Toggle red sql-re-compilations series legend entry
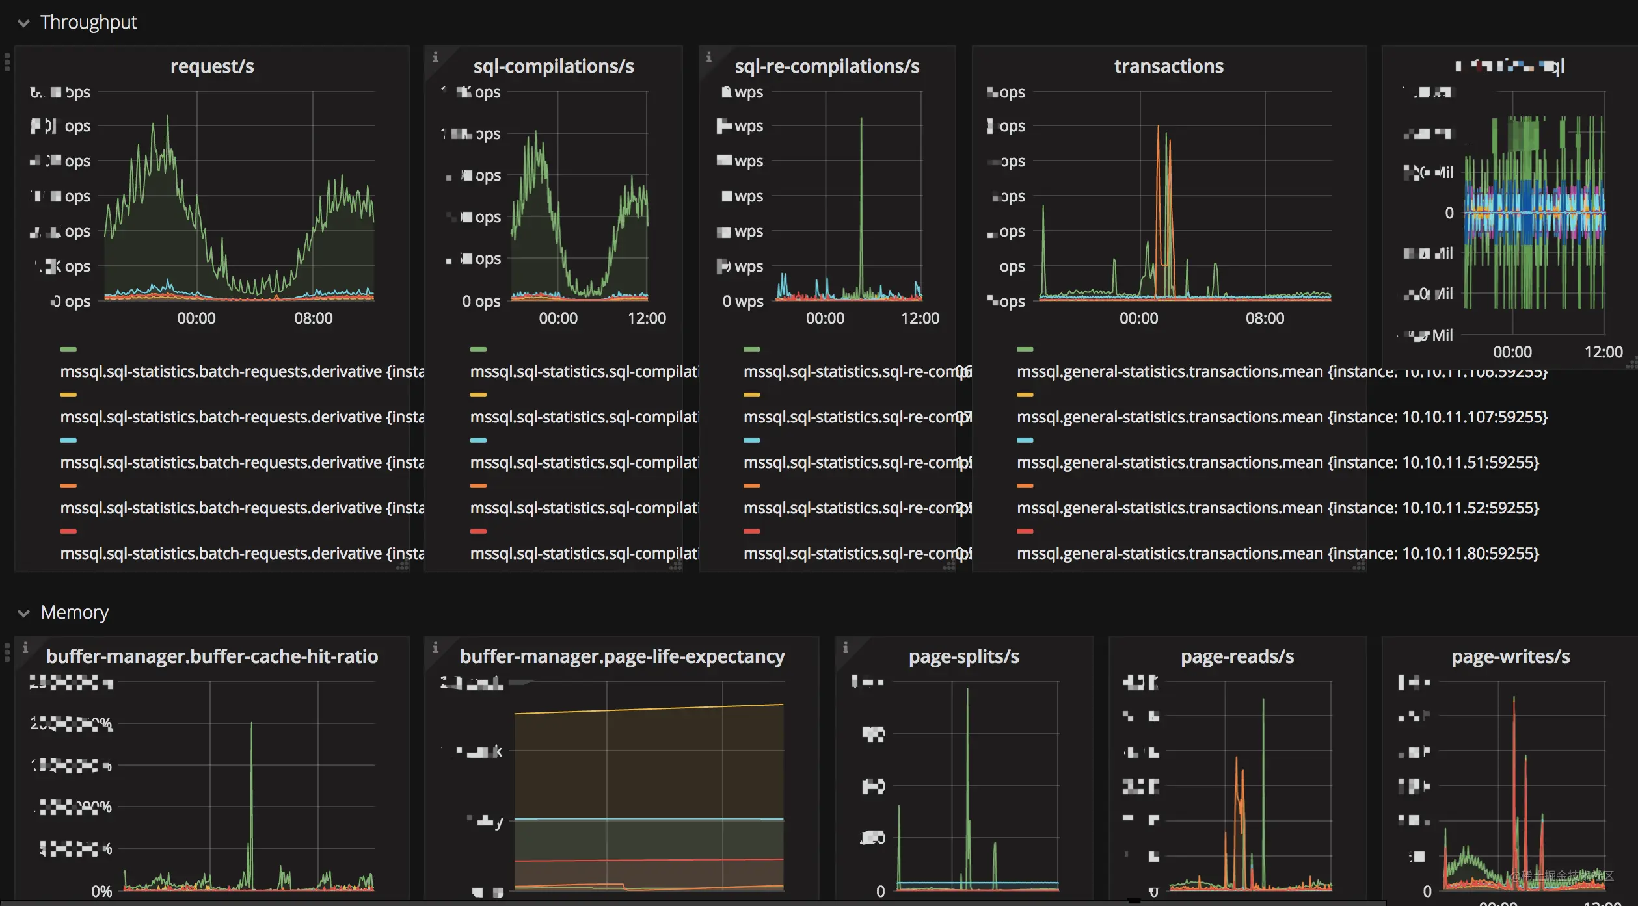This screenshot has height=906, width=1638. click(x=857, y=553)
